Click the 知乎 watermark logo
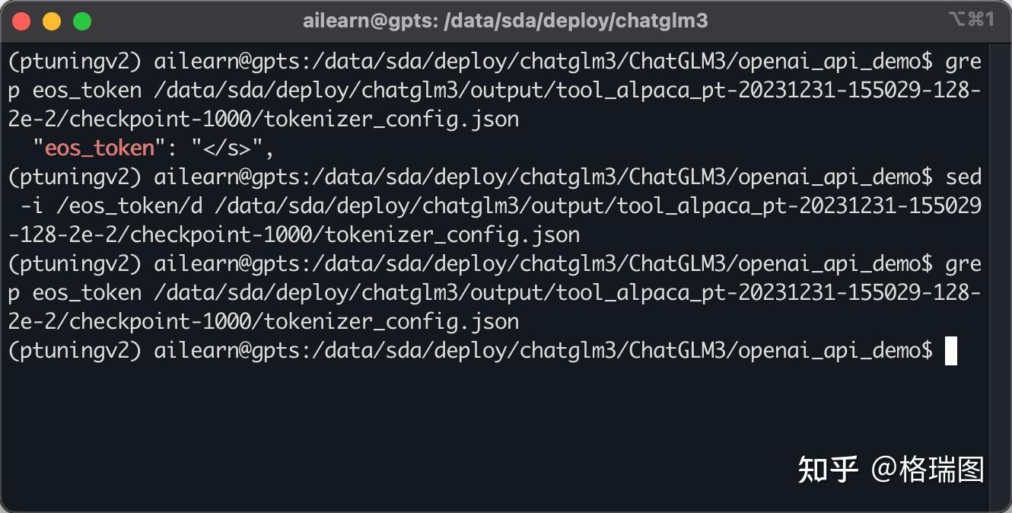 coord(828,470)
